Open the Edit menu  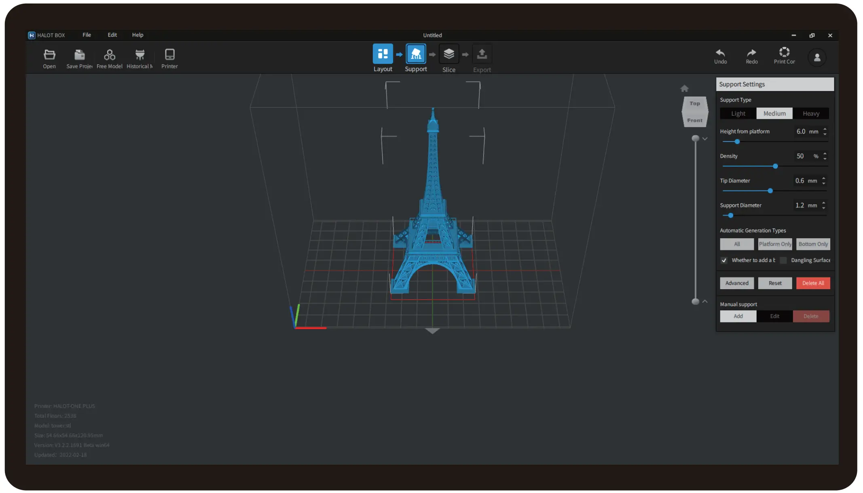click(x=112, y=35)
